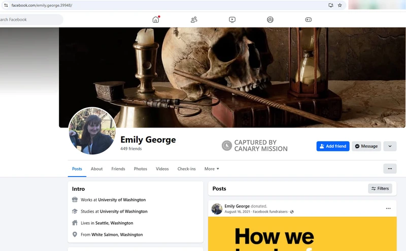Open the Videos tab
The width and height of the screenshot is (406, 251).
162,169
